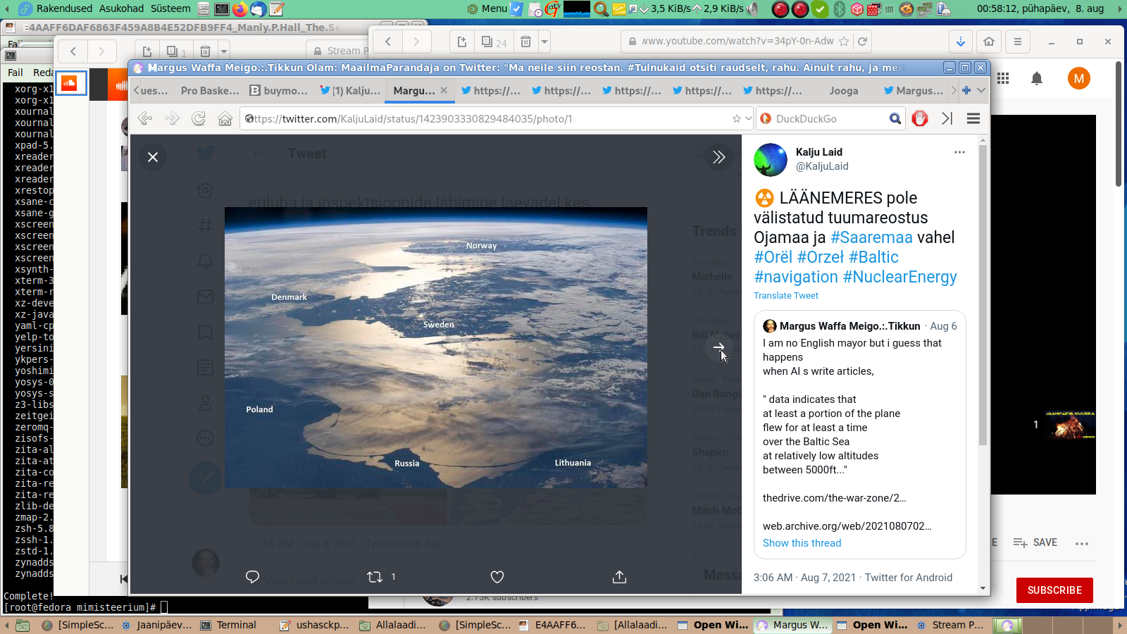Click Show this thread link
Screen dimensions: 1127x634
point(802,543)
